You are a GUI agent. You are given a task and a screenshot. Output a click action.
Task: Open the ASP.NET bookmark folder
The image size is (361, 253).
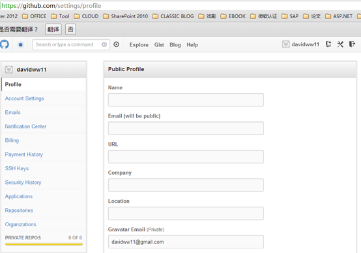tap(339, 16)
